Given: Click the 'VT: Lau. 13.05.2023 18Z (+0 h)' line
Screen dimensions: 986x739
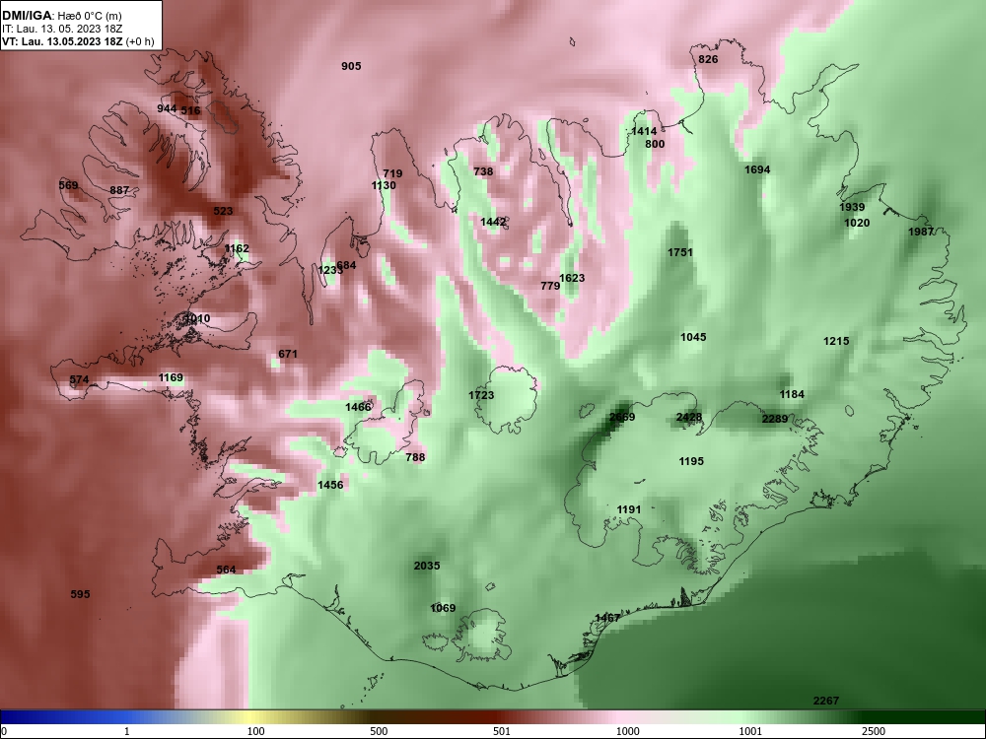Looking at the screenshot, I should coord(77,41).
